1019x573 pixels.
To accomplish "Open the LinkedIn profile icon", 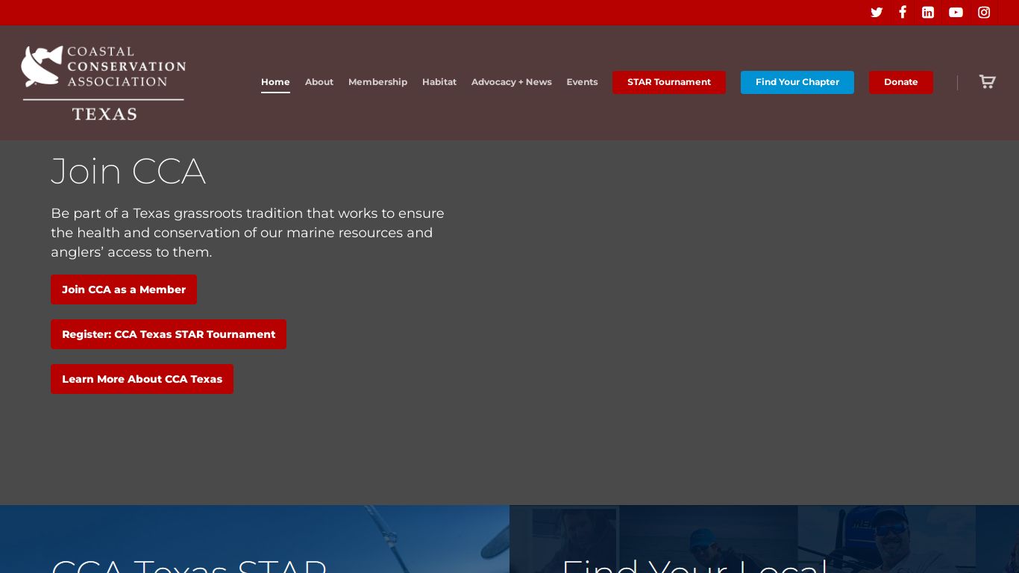I will [928, 12].
